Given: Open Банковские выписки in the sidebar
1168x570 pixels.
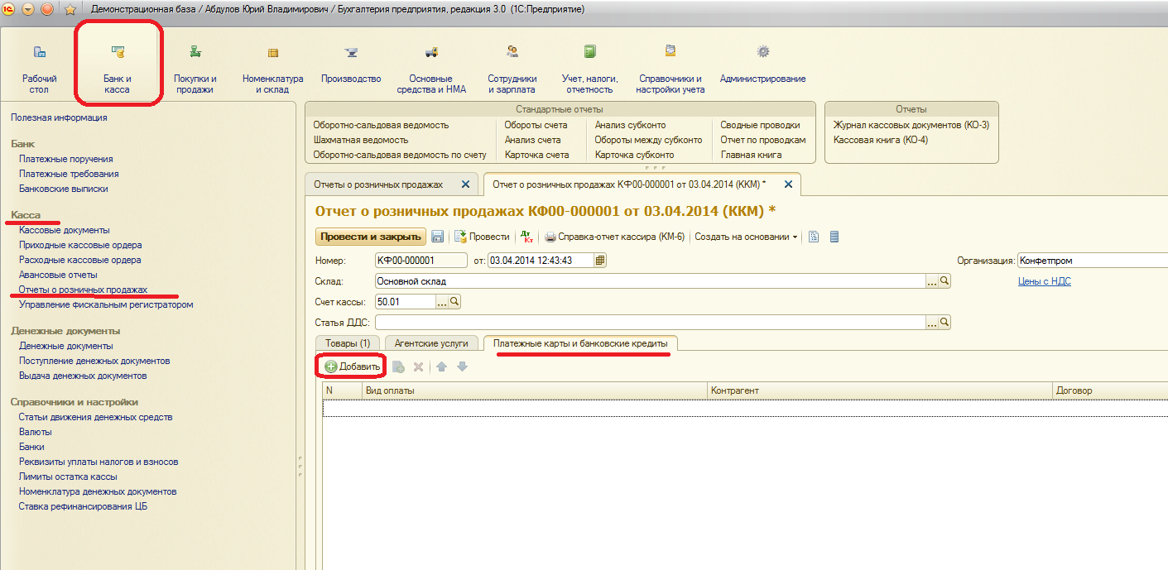Looking at the screenshot, I should point(64,189).
